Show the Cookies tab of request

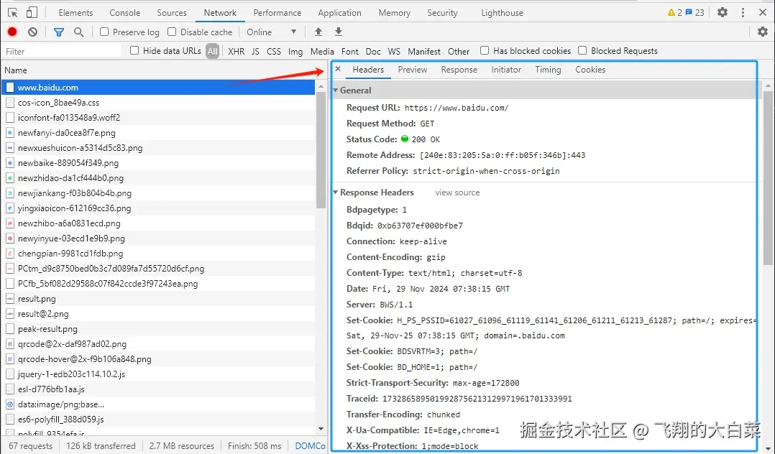pos(590,70)
